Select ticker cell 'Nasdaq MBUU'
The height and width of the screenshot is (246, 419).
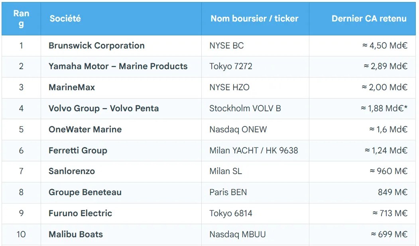click(x=255, y=234)
